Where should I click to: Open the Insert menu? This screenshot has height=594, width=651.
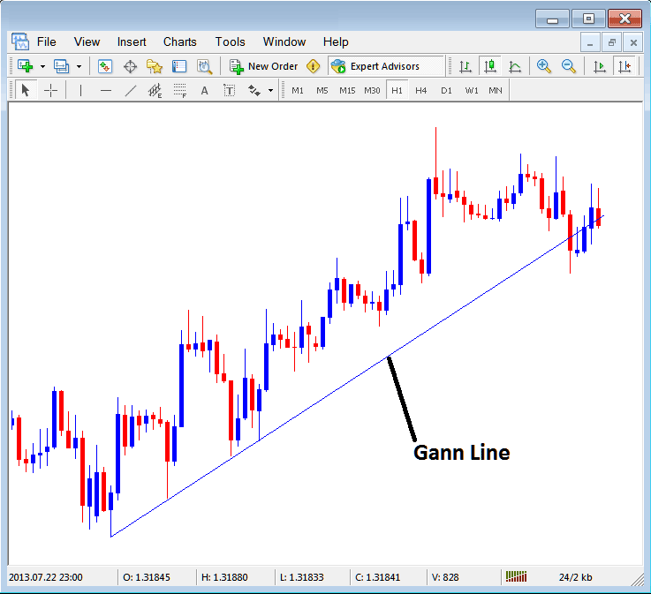coord(132,41)
